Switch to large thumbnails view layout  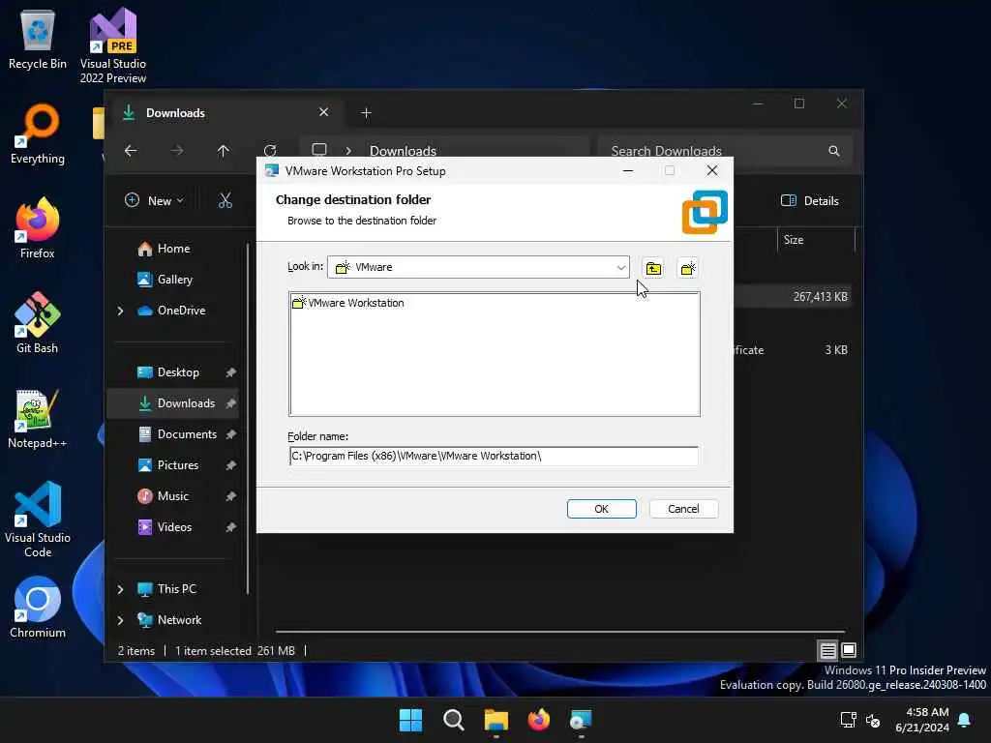click(x=849, y=650)
